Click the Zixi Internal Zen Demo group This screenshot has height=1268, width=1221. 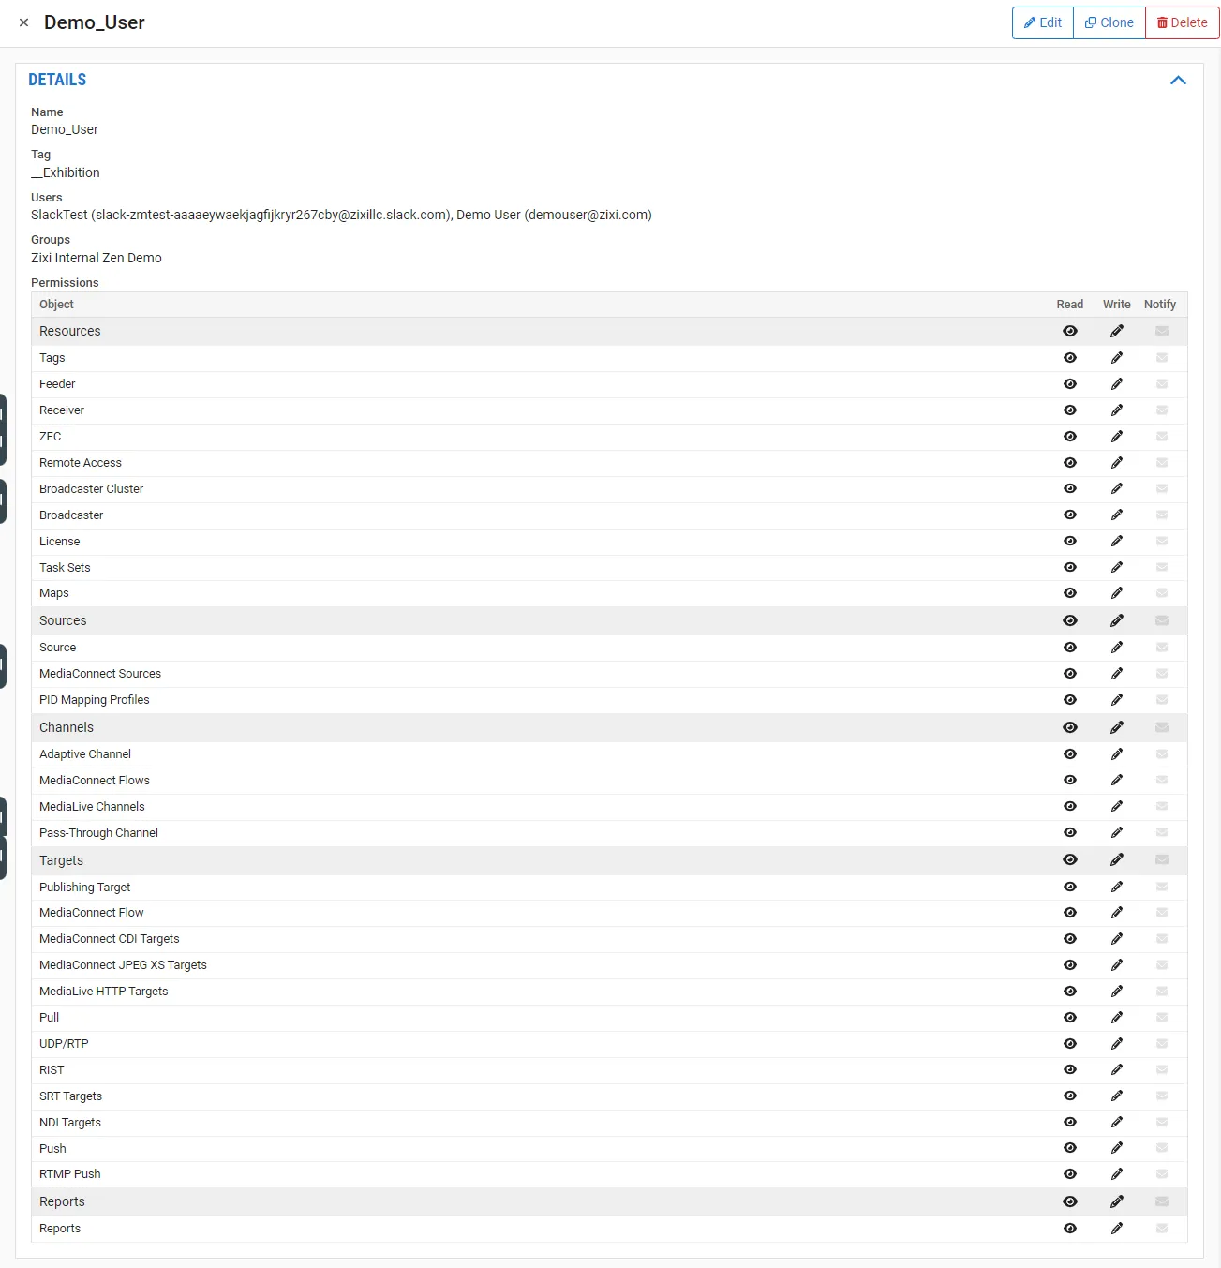97,258
